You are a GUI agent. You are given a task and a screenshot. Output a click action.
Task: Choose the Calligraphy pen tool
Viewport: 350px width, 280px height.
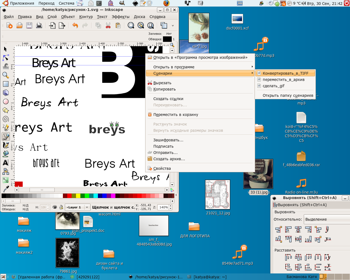click(x=5, y=145)
